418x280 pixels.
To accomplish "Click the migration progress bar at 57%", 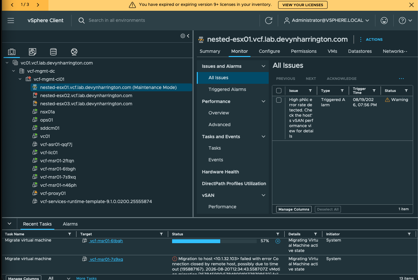I will click(x=214, y=241).
